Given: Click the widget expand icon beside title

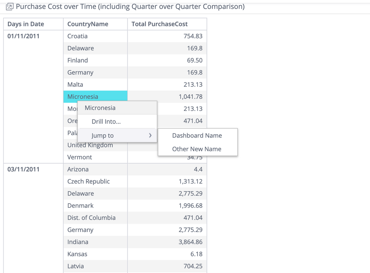Looking at the screenshot, I should point(10,7).
